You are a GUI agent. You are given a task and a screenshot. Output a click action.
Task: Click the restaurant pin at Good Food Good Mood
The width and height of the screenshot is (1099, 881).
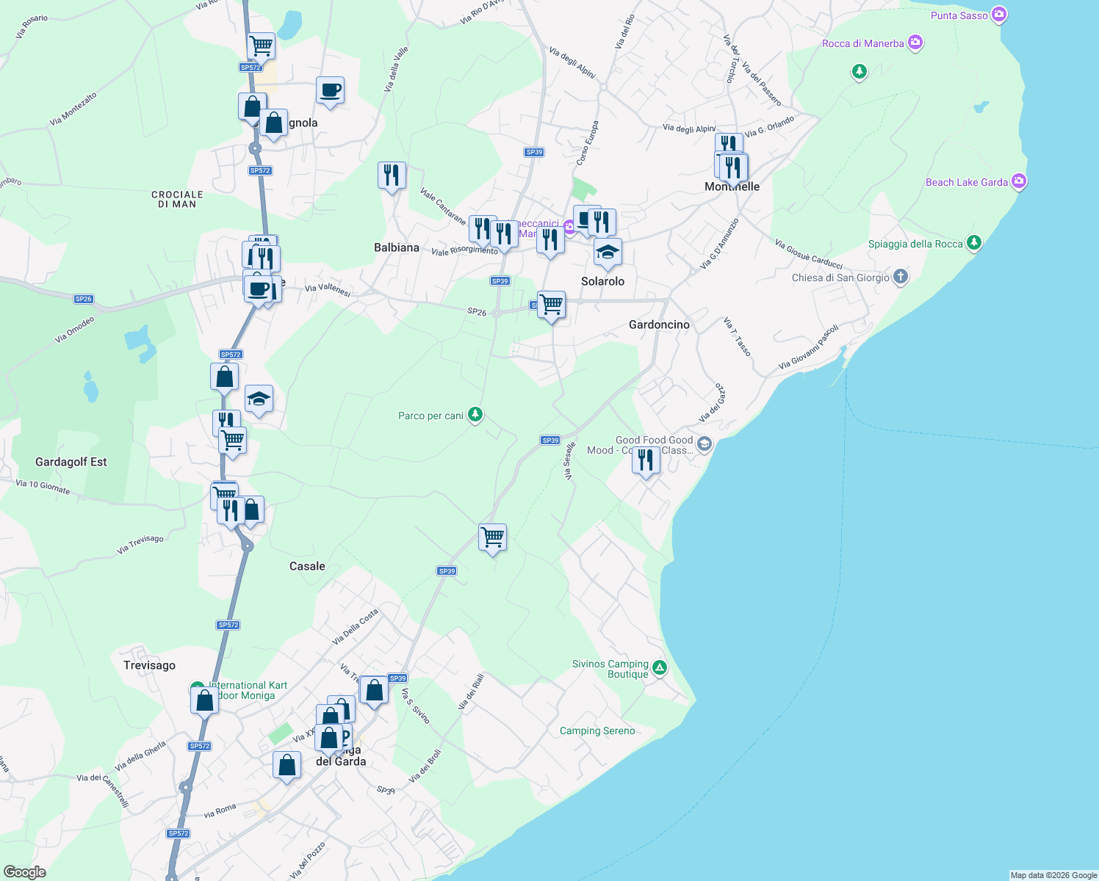pos(646,461)
